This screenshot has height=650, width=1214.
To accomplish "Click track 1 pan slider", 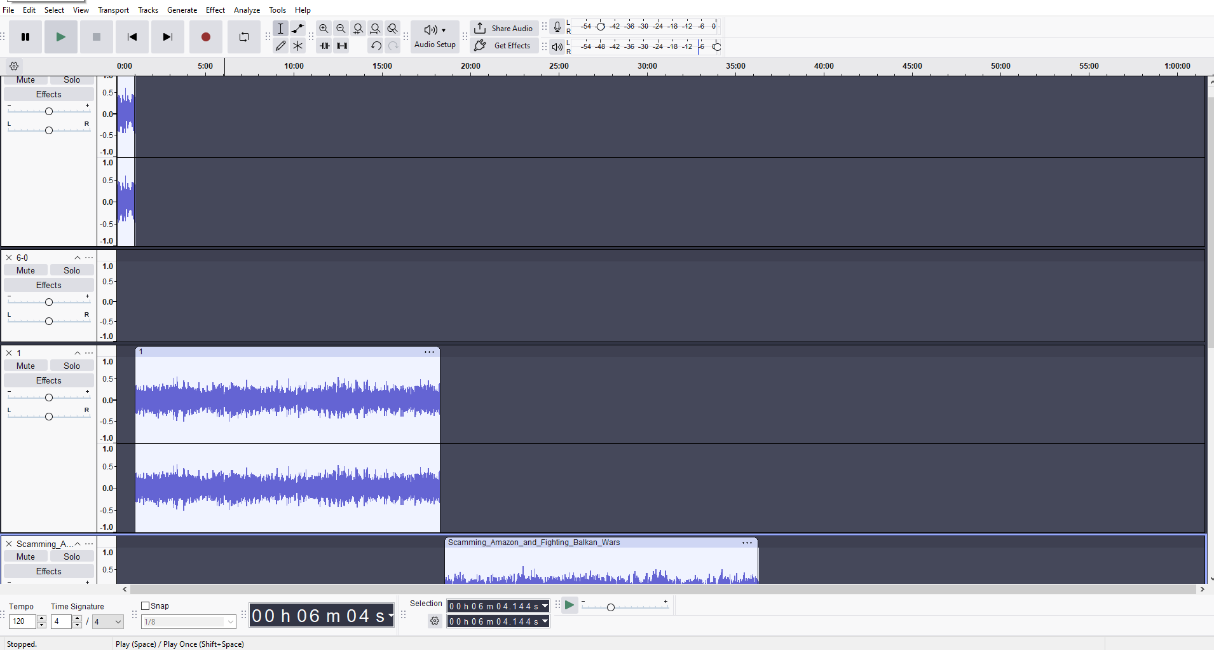I will 49,417.
